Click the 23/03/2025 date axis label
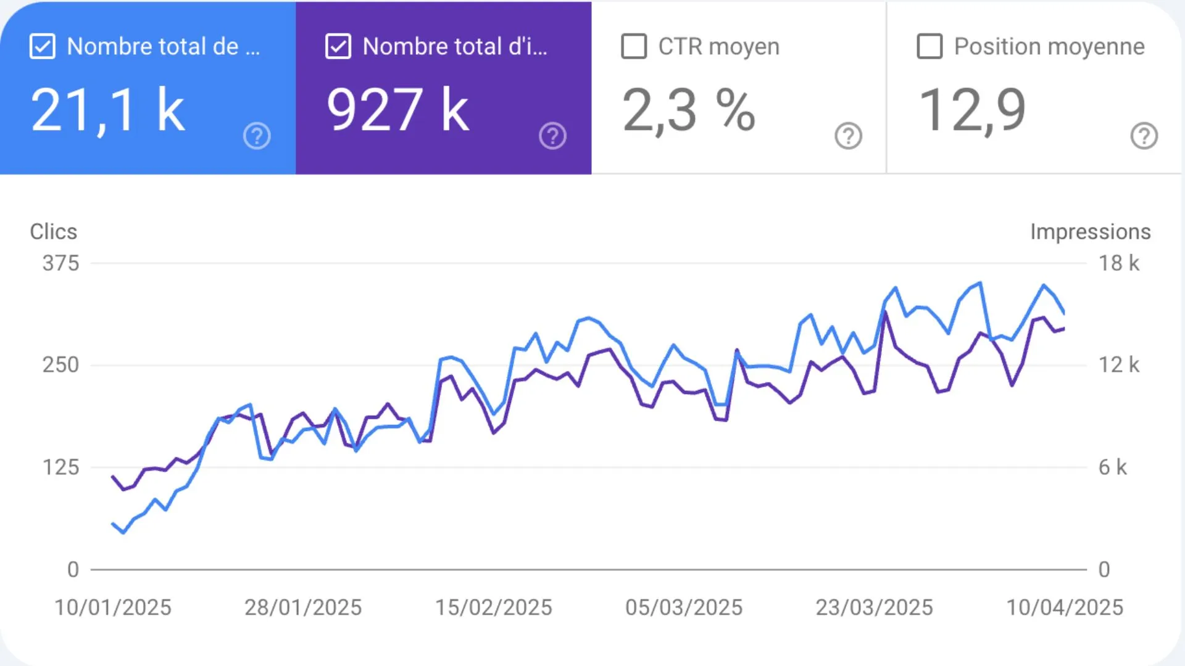Viewport: 1185px width, 666px height. 874,607
